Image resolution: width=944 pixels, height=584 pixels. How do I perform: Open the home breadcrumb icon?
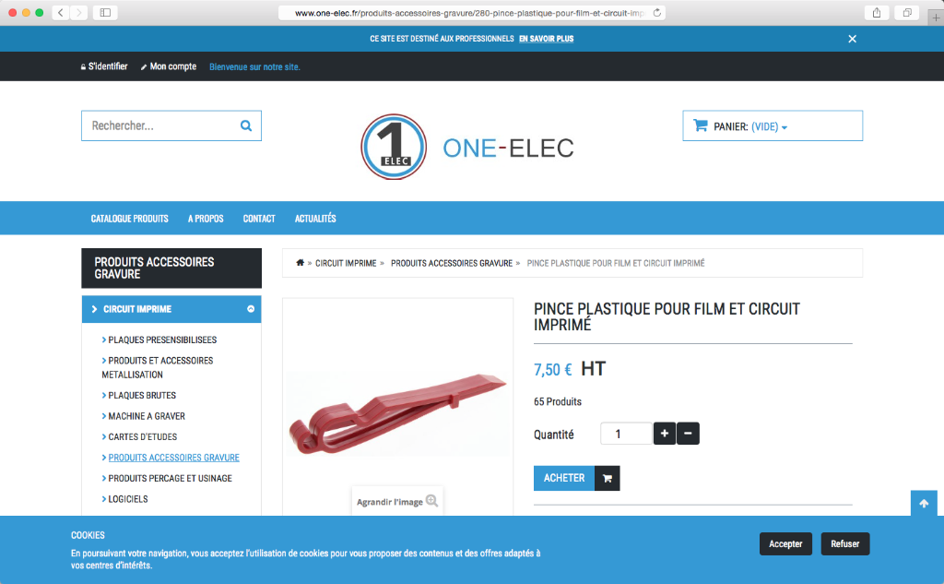[300, 263]
